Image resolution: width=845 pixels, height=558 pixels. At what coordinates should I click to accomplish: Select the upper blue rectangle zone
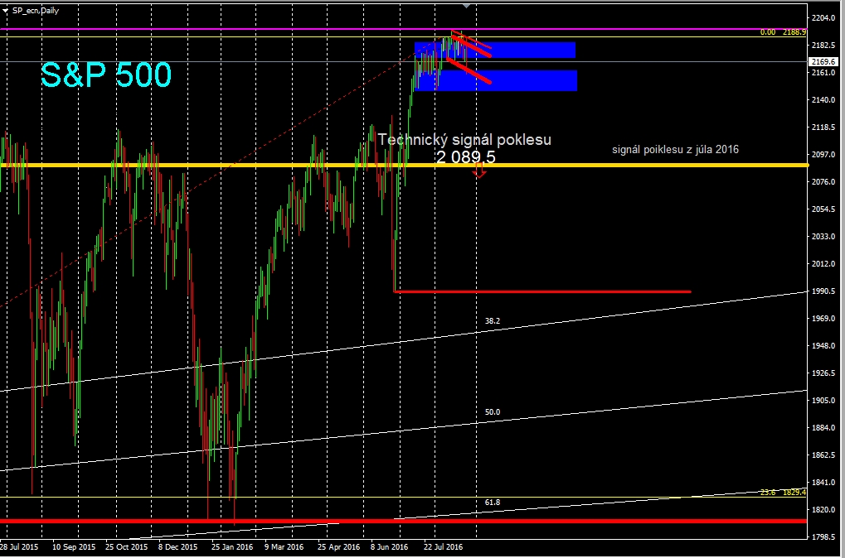495,50
